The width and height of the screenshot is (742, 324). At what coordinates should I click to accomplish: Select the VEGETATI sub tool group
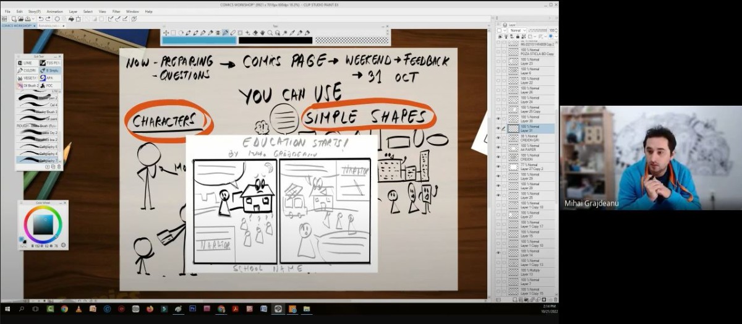[28, 78]
